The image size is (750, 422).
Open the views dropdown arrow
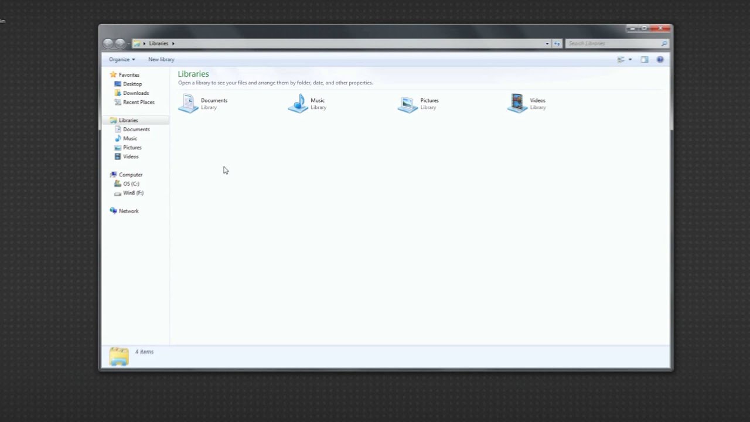tap(629, 59)
